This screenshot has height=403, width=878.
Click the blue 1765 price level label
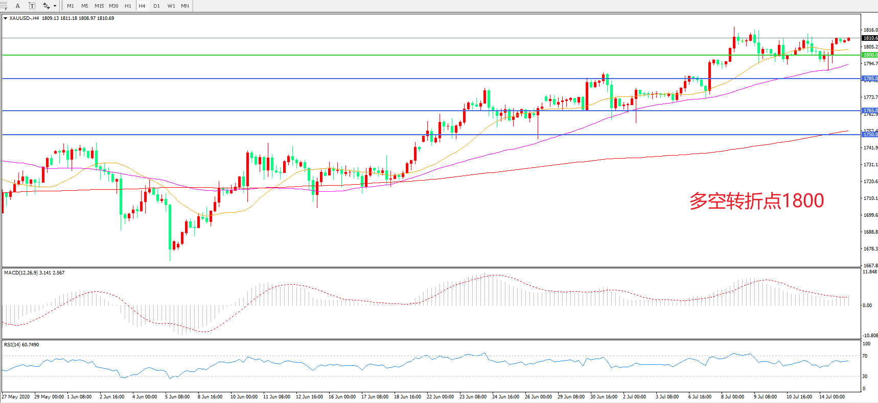click(x=870, y=111)
